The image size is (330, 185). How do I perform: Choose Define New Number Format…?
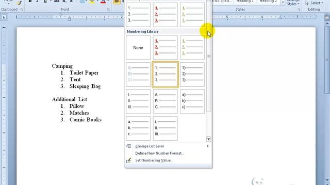click(x=168, y=153)
